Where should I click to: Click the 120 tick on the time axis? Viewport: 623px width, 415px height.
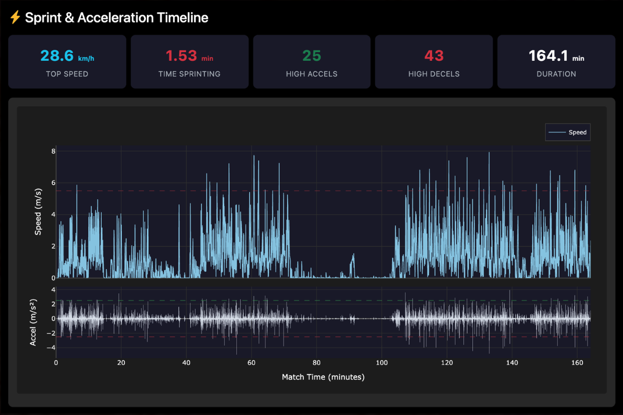click(447, 363)
